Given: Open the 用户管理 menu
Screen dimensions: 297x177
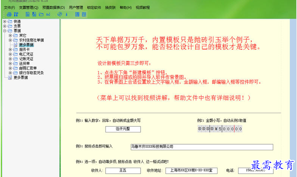Looking at the screenshot, I should 76,8.
